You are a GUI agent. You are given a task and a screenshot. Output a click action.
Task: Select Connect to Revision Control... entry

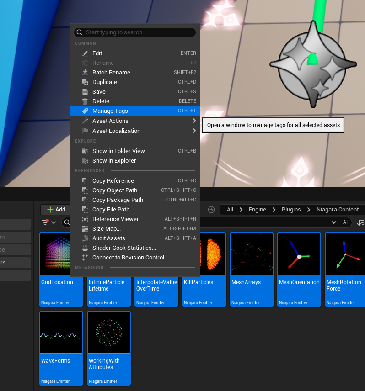coord(135,258)
